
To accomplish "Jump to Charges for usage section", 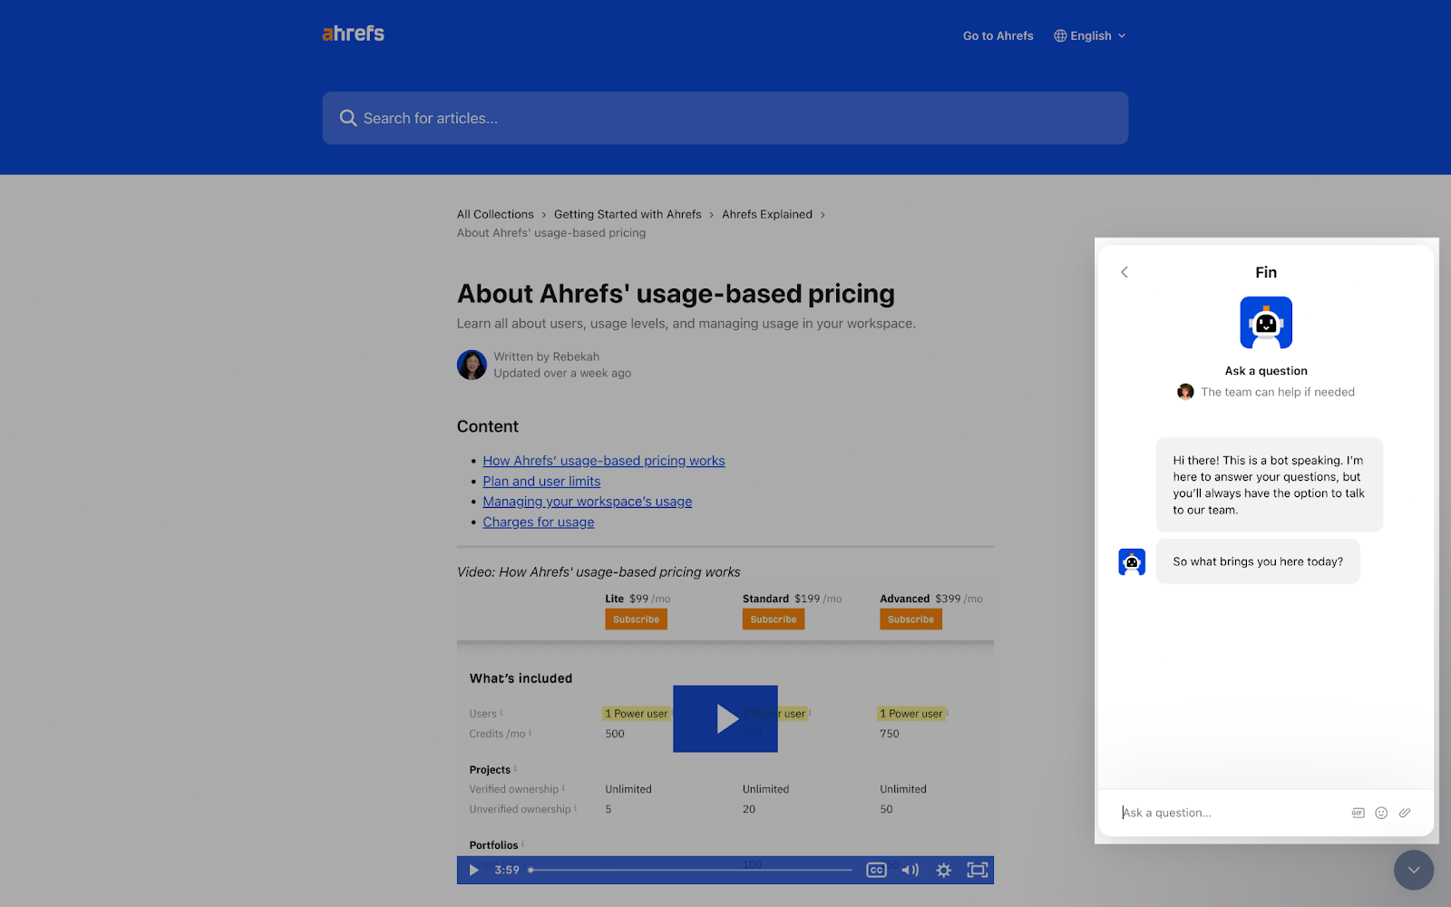I will (538, 522).
